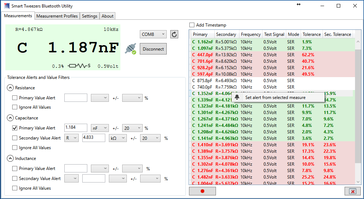Enable the Add Timestamp checkbox
364x199 pixels.
coord(192,25)
